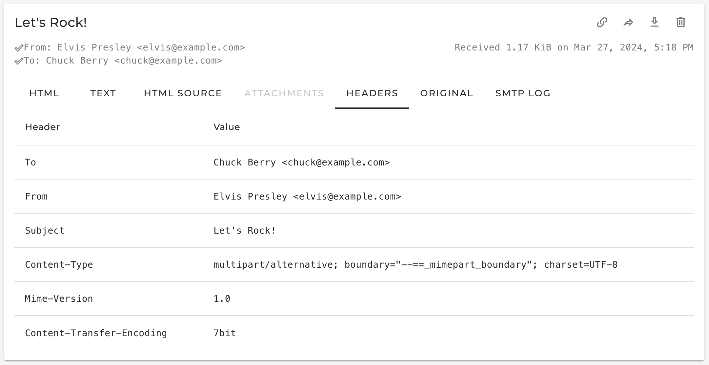This screenshot has width=709, height=365.
Task: Click the Content-Transfer-Encoding 7bit value
Action: [225, 333]
